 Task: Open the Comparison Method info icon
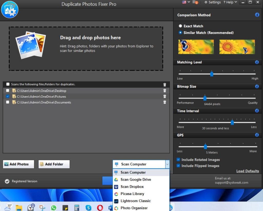257,15
